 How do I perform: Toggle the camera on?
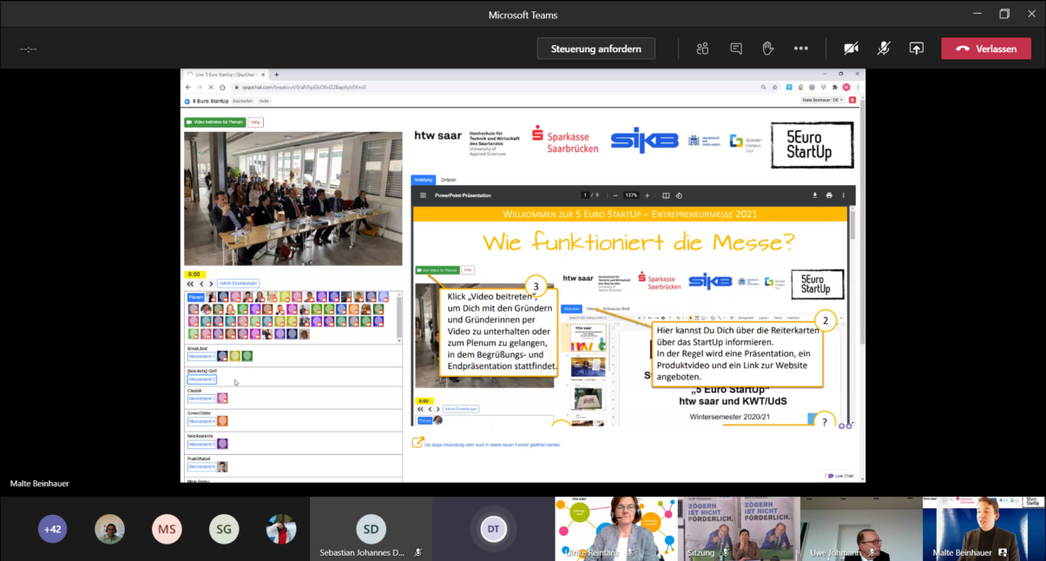851,49
